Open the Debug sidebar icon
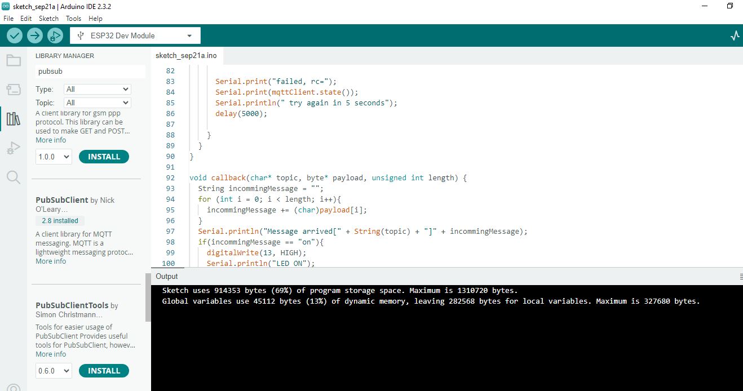Screen dimensions: 743x391 14,148
